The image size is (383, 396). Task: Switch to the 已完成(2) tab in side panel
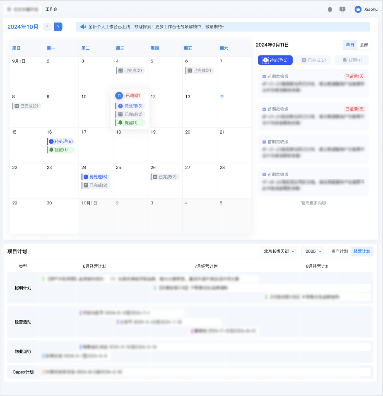click(313, 60)
